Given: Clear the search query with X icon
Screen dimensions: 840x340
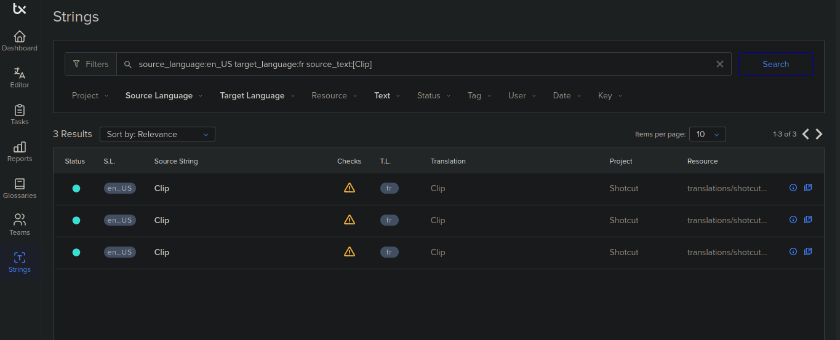Looking at the screenshot, I should point(719,64).
